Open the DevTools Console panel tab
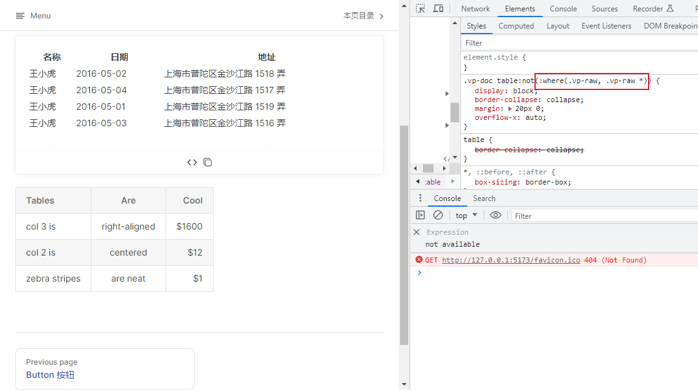 pyautogui.click(x=563, y=8)
